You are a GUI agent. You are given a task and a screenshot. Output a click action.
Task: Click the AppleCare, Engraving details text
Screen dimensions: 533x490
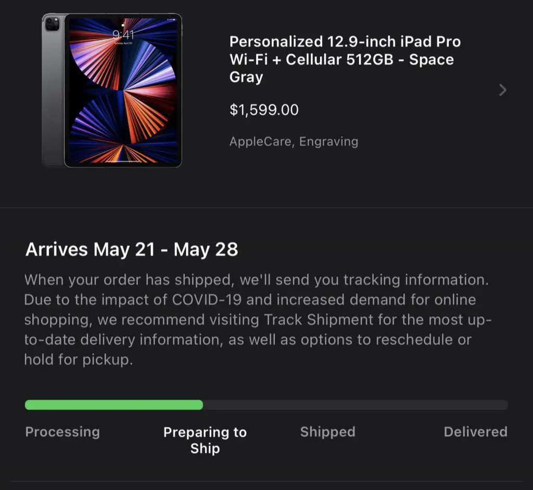[x=294, y=141]
